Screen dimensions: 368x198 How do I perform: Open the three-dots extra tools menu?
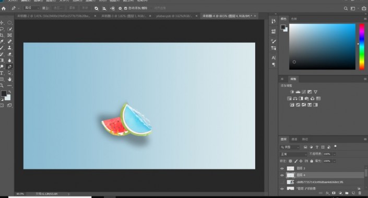click(x=9, y=86)
